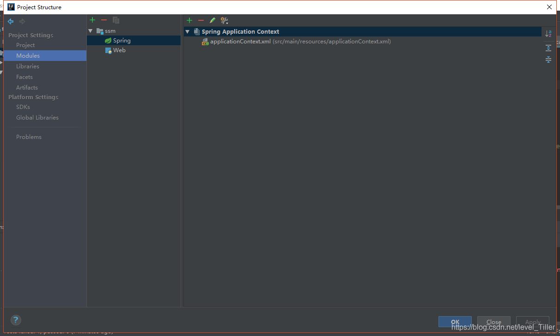Click the Spring Application Context fileset icon
Screen dimensions: 560x336
click(x=197, y=31)
